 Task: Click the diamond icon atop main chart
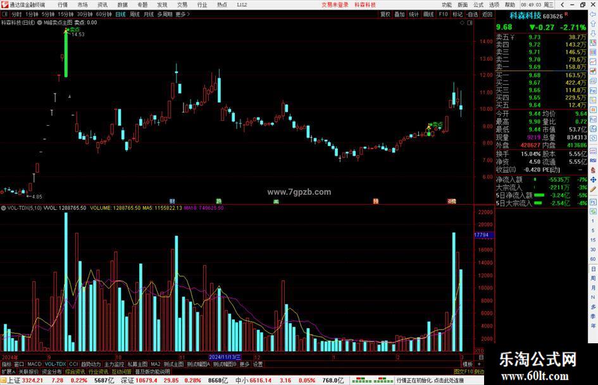tap(462, 23)
